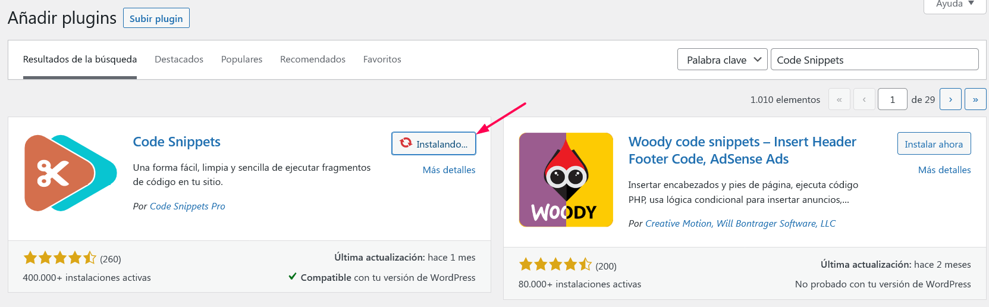Click the Añadir plugins heading

click(62, 18)
